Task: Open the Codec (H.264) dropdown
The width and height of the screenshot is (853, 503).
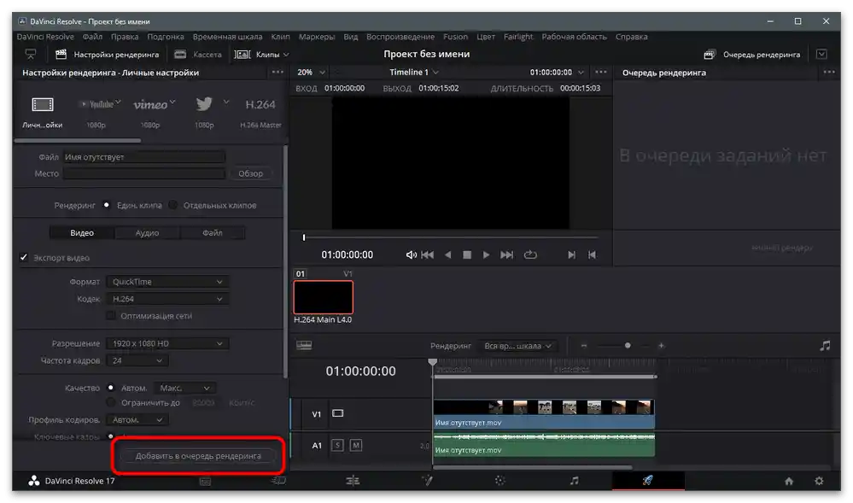Action: pyautogui.click(x=167, y=299)
